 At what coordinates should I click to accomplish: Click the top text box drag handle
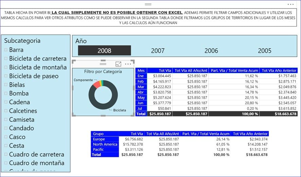click(148, 4)
